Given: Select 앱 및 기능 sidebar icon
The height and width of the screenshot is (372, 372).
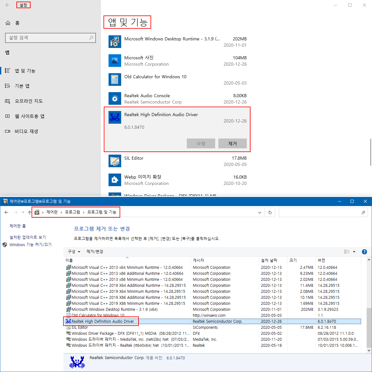Looking at the screenshot, I should [x=7, y=71].
